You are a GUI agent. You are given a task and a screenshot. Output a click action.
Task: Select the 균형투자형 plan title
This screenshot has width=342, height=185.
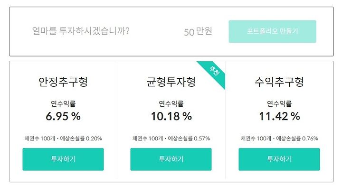click(171, 82)
